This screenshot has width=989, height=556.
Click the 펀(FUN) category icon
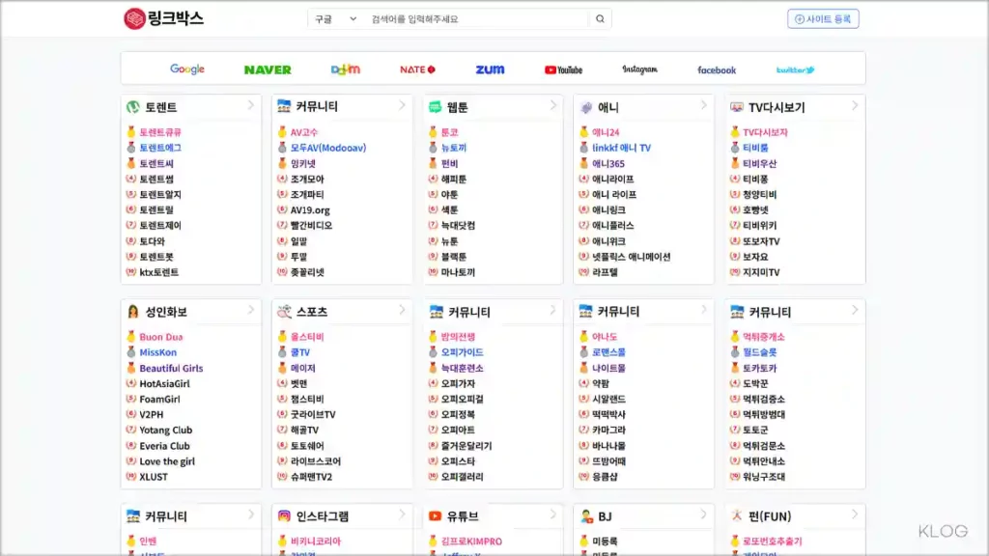coord(737,515)
